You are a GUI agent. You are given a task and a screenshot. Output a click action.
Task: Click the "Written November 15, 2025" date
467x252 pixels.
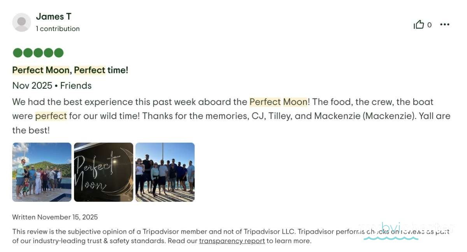click(x=55, y=217)
